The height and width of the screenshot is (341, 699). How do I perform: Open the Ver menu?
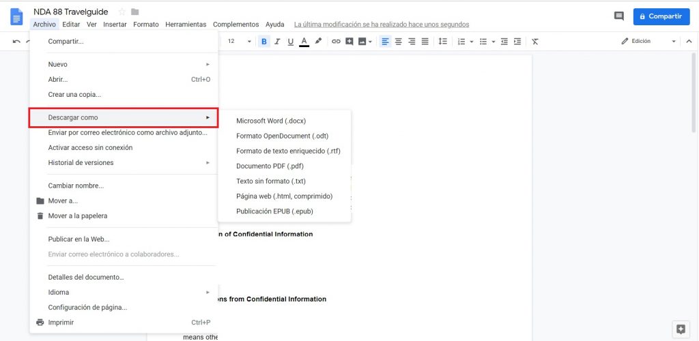pos(92,25)
